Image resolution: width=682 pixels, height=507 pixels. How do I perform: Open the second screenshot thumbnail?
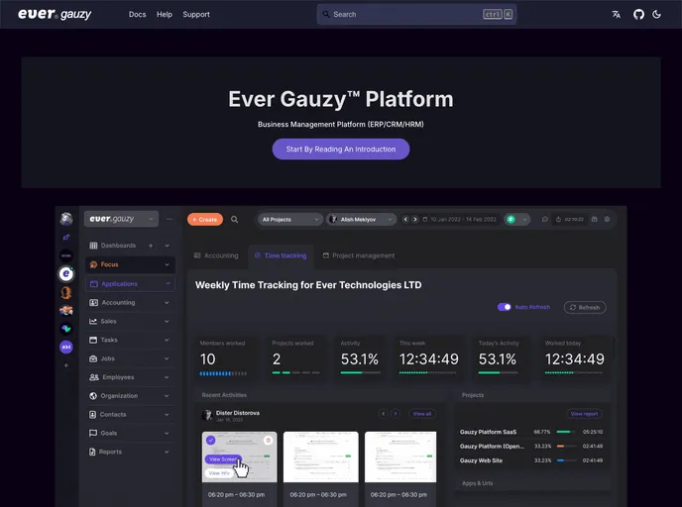pos(321,456)
